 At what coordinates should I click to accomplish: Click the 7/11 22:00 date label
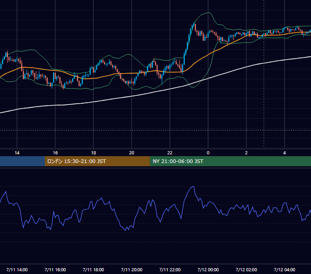point(170,269)
